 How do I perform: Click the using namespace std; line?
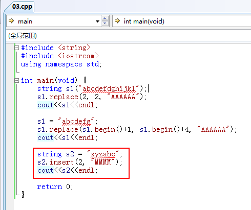click(x=61, y=64)
